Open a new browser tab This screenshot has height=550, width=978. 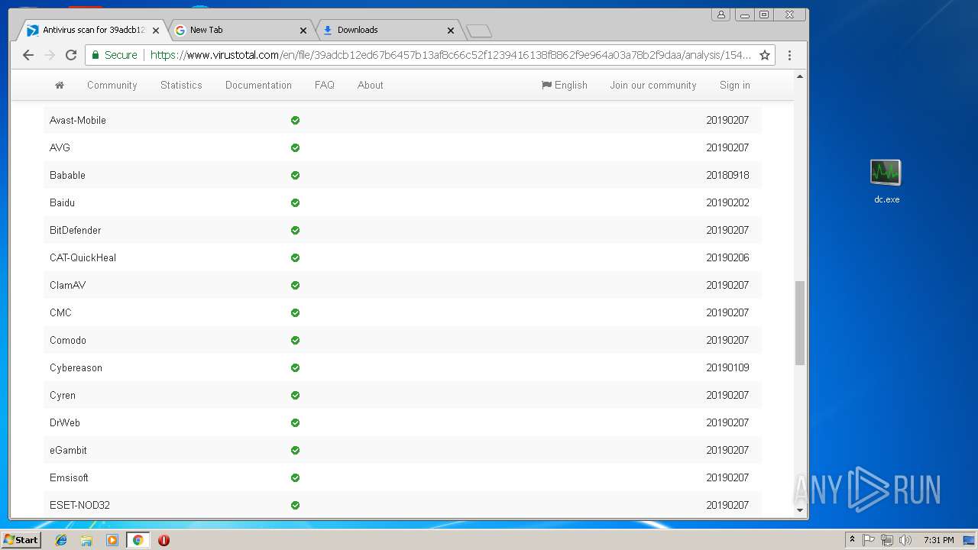point(479,31)
